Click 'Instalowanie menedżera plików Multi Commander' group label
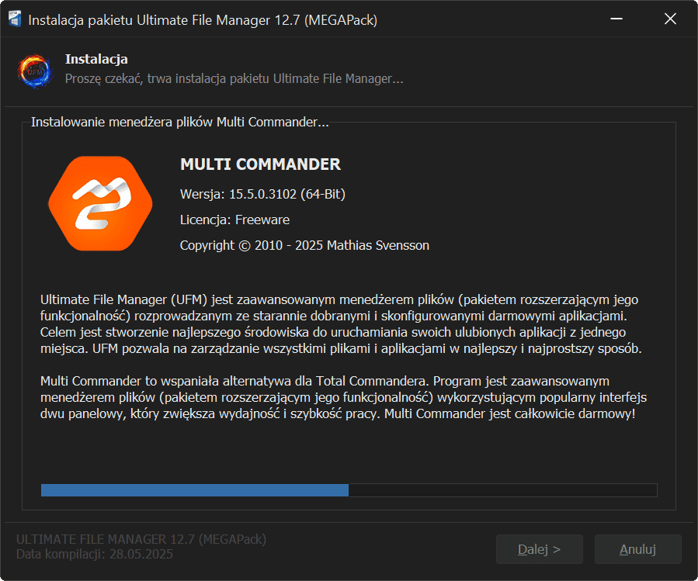The image size is (698, 581). coord(179,123)
